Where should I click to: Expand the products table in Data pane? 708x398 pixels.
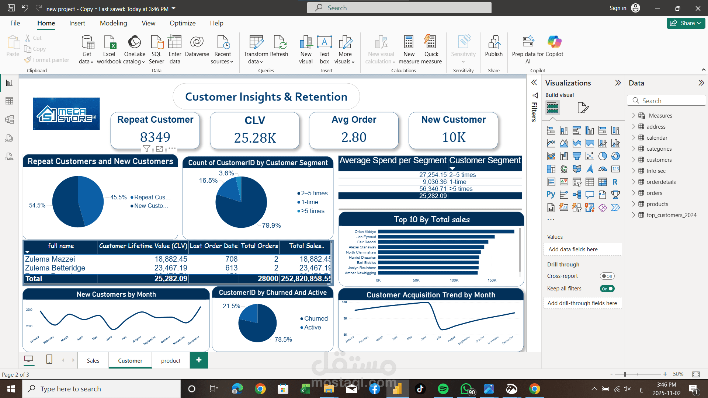coord(634,204)
